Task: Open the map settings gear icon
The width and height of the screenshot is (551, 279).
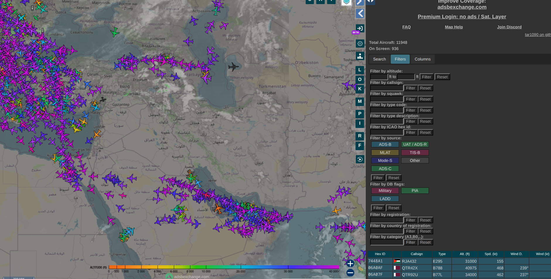Action: coord(360,44)
